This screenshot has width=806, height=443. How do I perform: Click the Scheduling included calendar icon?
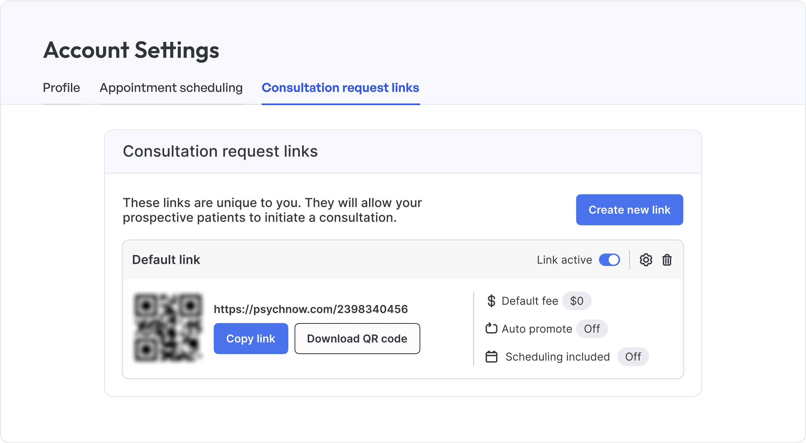tap(491, 357)
